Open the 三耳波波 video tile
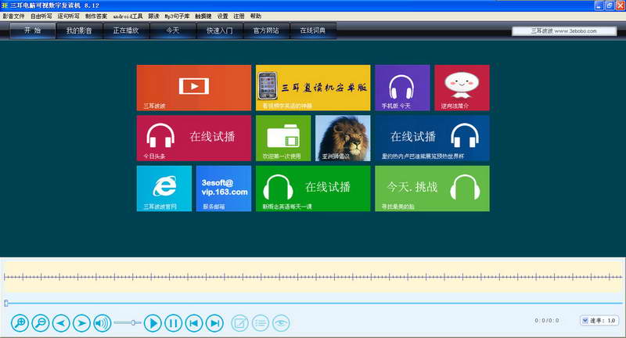The image size is (626, 338). (x=193, y=88)
